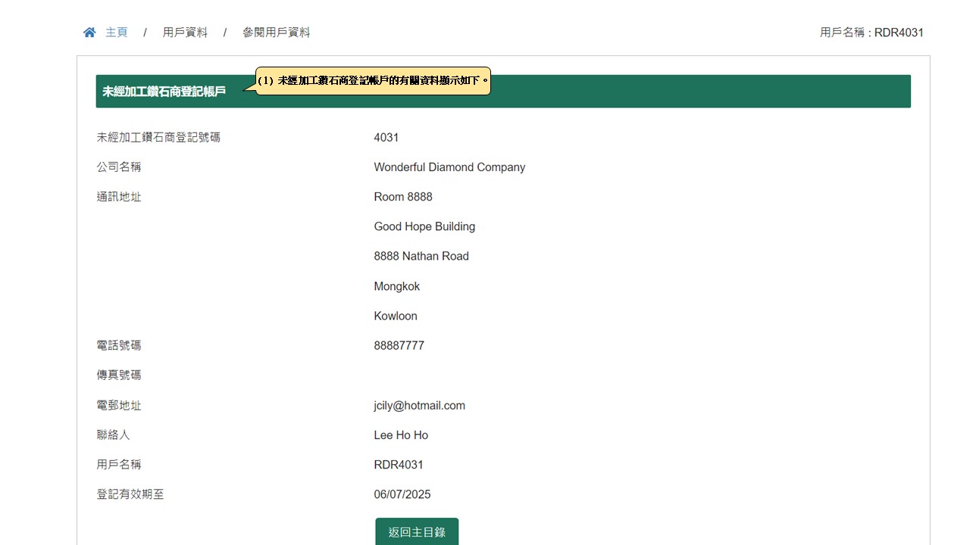Click the 未經加工鑽石商登記帳戶 section header
Image resolution: width=970 pixels, height=545 pixels.
tap(164, 92)
